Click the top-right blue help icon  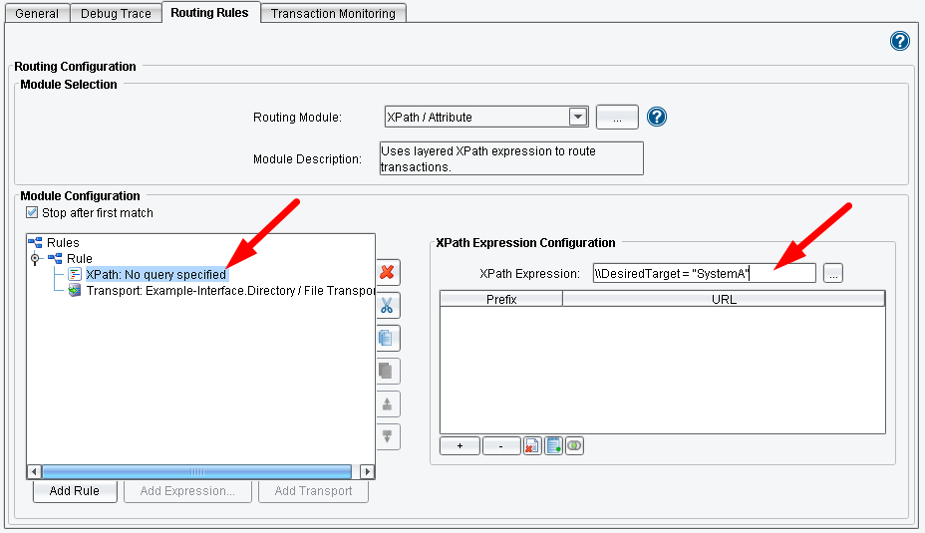tap(899, 41)
